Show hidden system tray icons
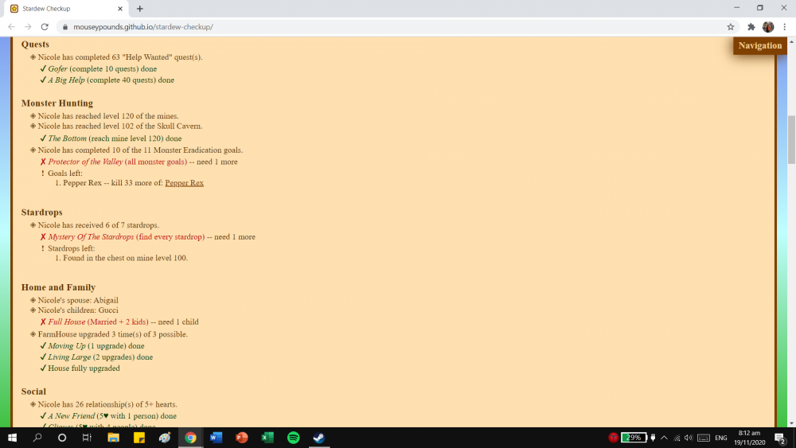Viewport: 796px width, 448px height. point(664,438)
